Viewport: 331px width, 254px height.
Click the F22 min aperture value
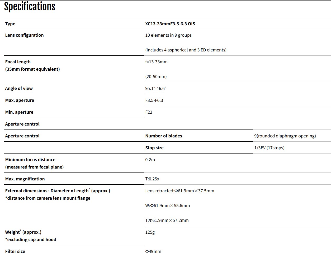[149, 112]
